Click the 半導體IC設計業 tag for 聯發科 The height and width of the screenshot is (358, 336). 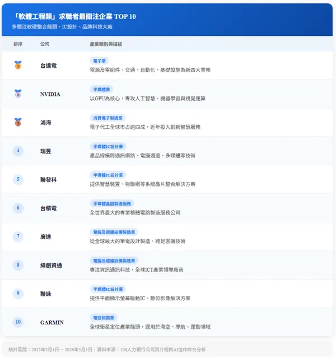[108, 175]
